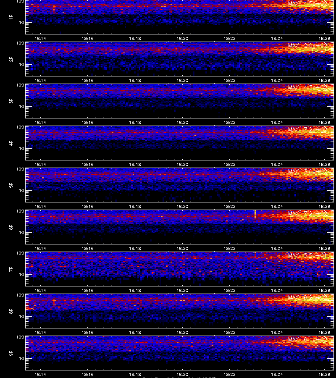Click the 100 y-axis label of panel 4R
The image size is (336, 378).
point(20,127)
